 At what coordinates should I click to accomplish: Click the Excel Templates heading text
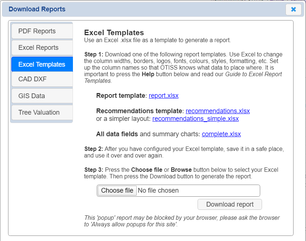(x=115, y=32)
